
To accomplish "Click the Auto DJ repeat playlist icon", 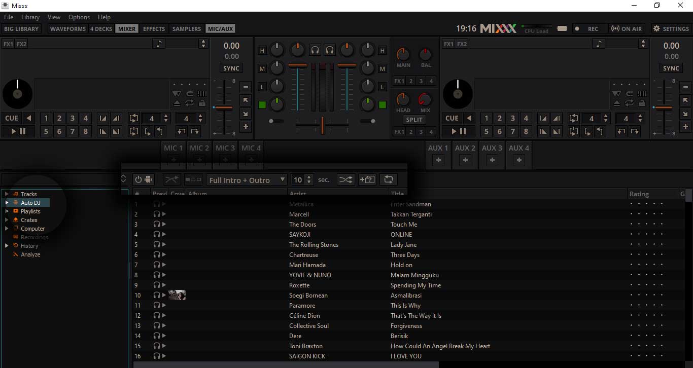I will coord(388,179).
